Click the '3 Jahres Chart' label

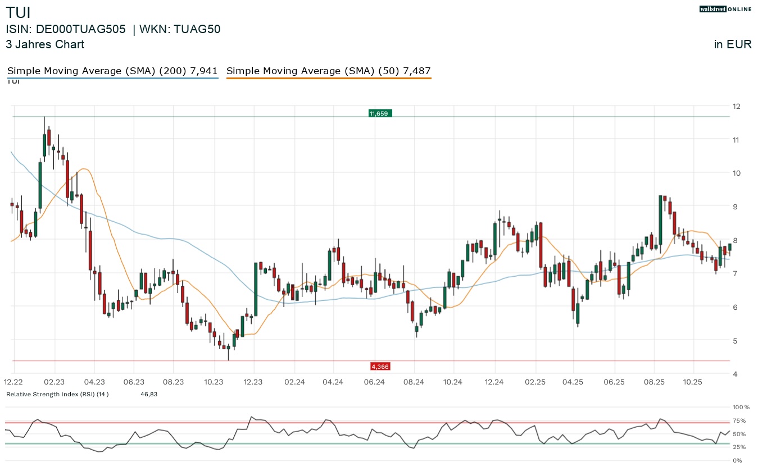pyautogui.click(x=45, y=44)
